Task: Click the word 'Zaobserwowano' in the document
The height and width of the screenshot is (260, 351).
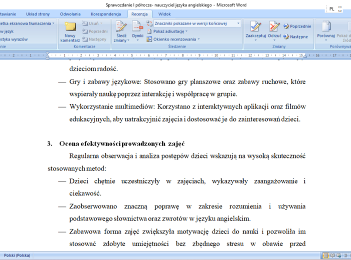Action: click(x=93, y=206)
